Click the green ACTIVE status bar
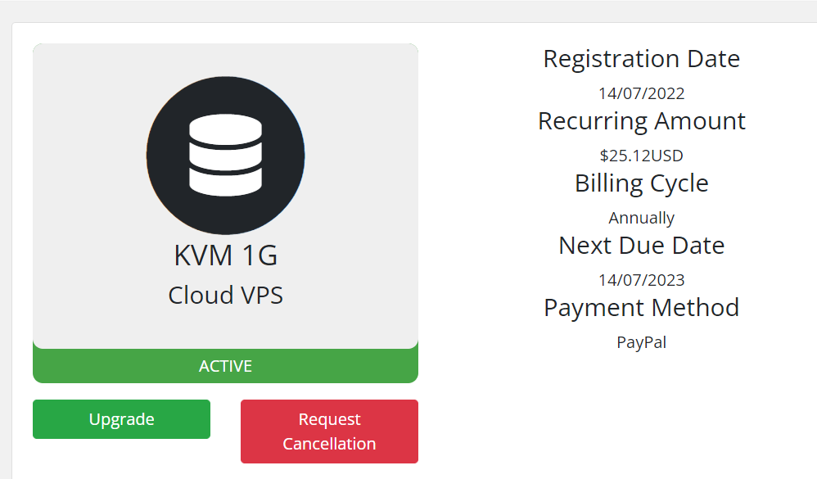Screen dimensions: 817x479 point(226,366)
